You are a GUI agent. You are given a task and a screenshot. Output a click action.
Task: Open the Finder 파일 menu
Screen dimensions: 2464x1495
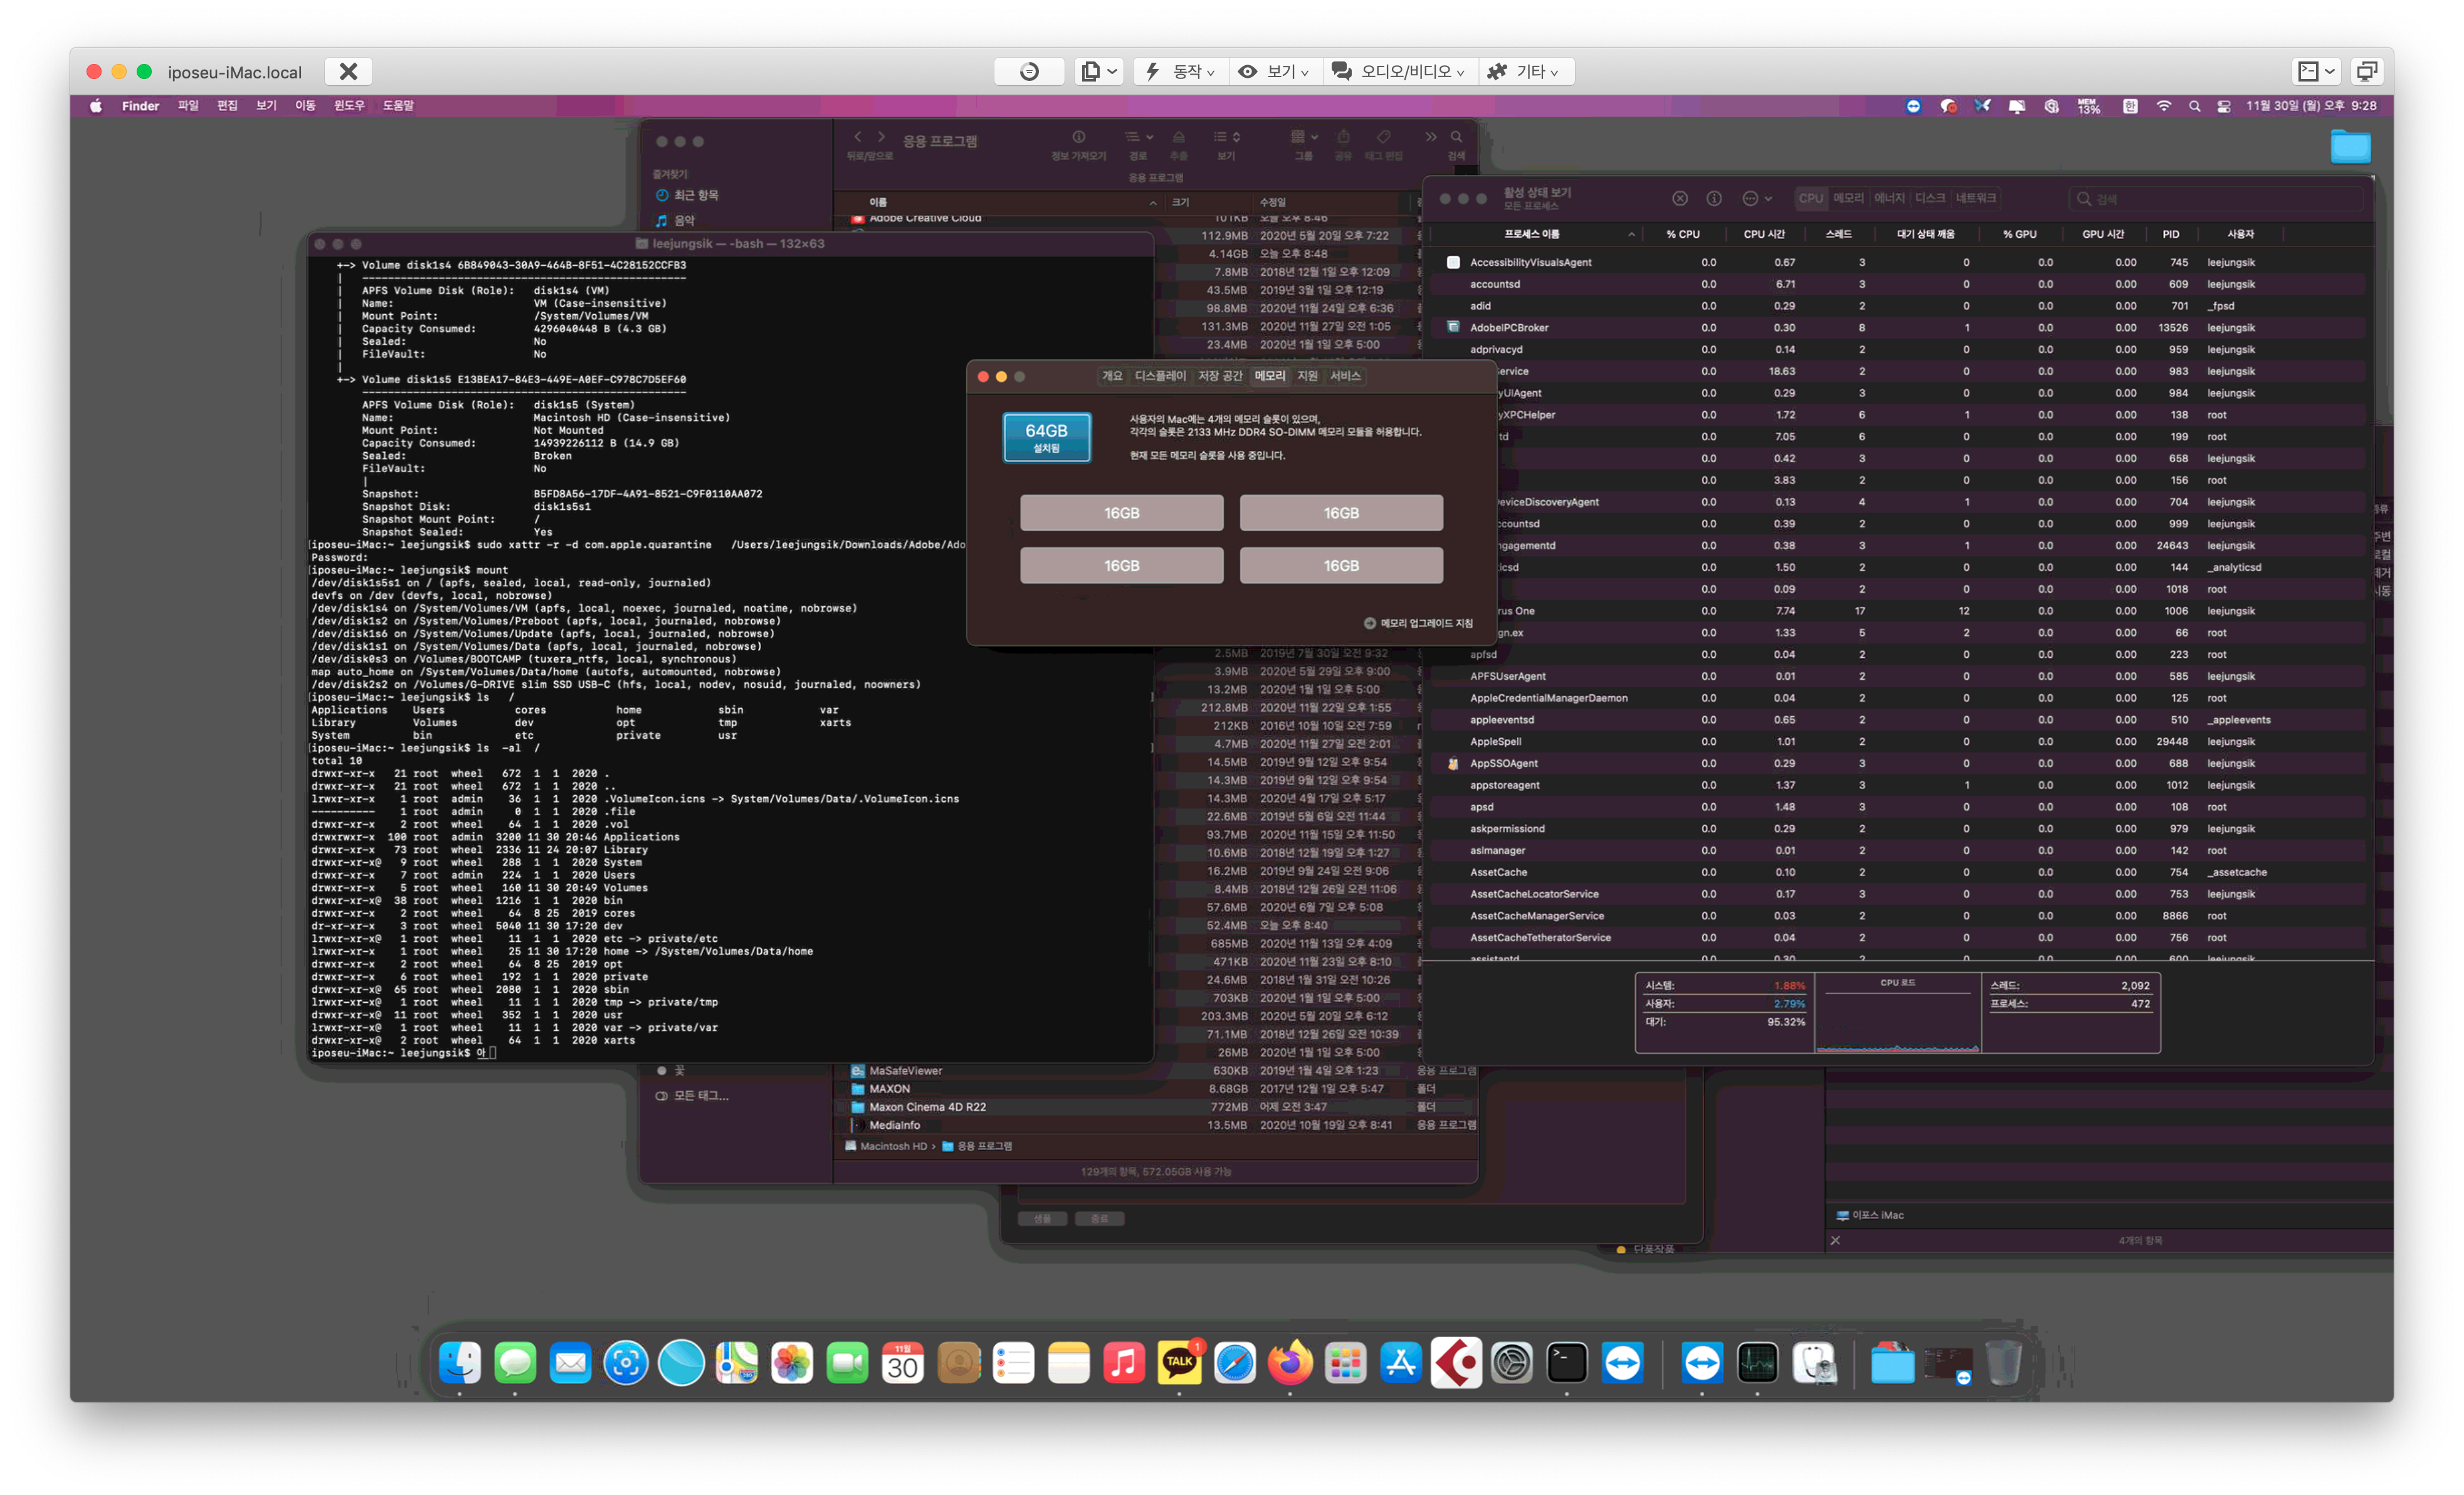188,106
